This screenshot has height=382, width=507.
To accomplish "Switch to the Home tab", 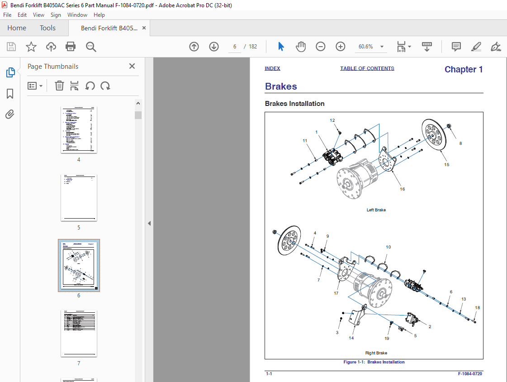I will 17,28.
